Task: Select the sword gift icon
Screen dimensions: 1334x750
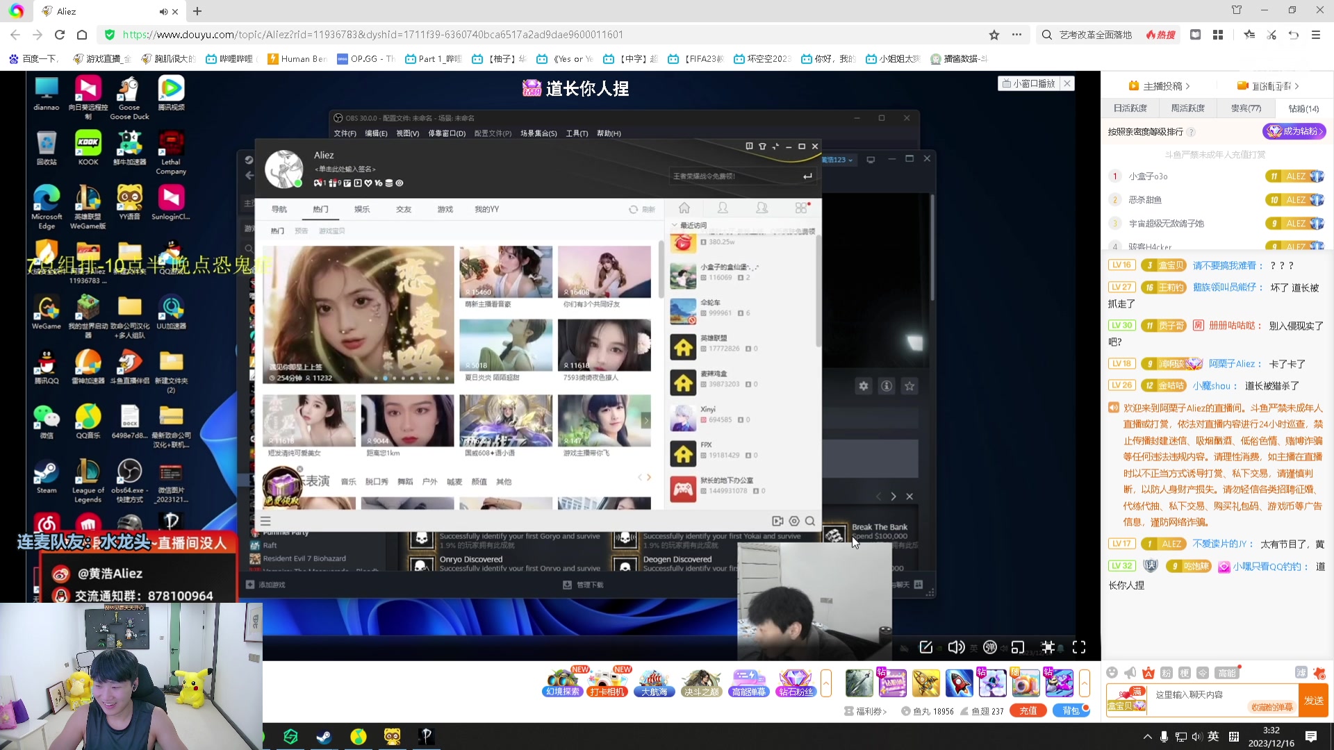Action: (x=859, y=683)
